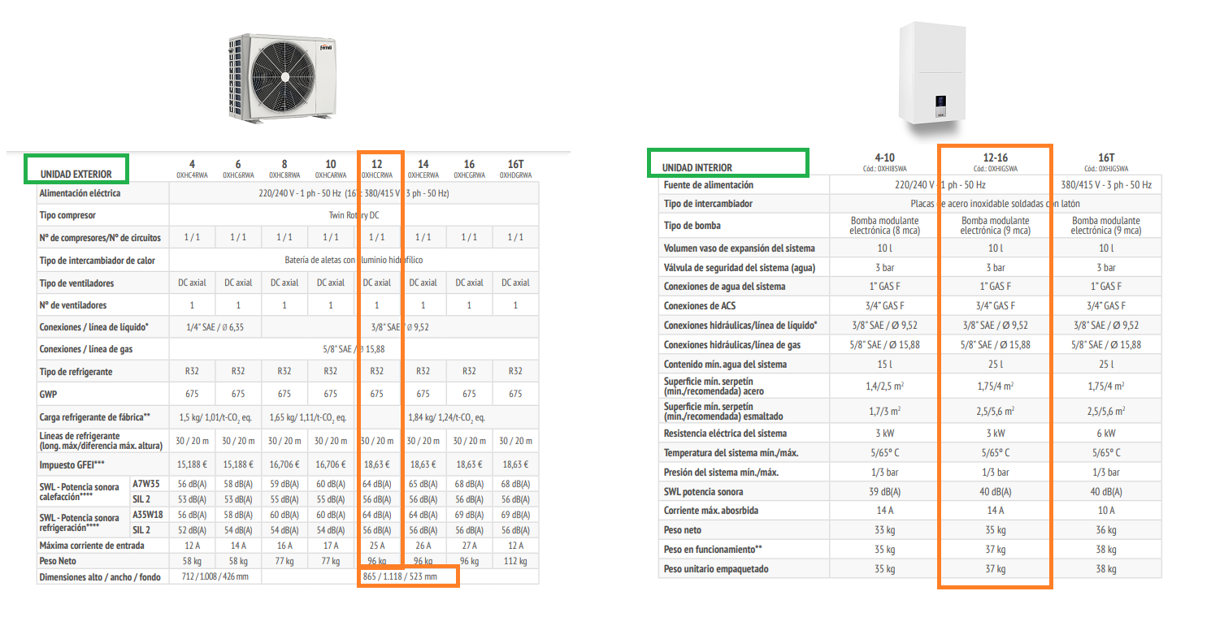Click the 15 l minimum water content cell
Image resolution: width=1211 pixels, height=630 pixels.
pyautogui.click(x=885, y=365)
